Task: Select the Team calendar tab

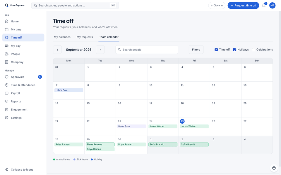Action: pos(109,37)
